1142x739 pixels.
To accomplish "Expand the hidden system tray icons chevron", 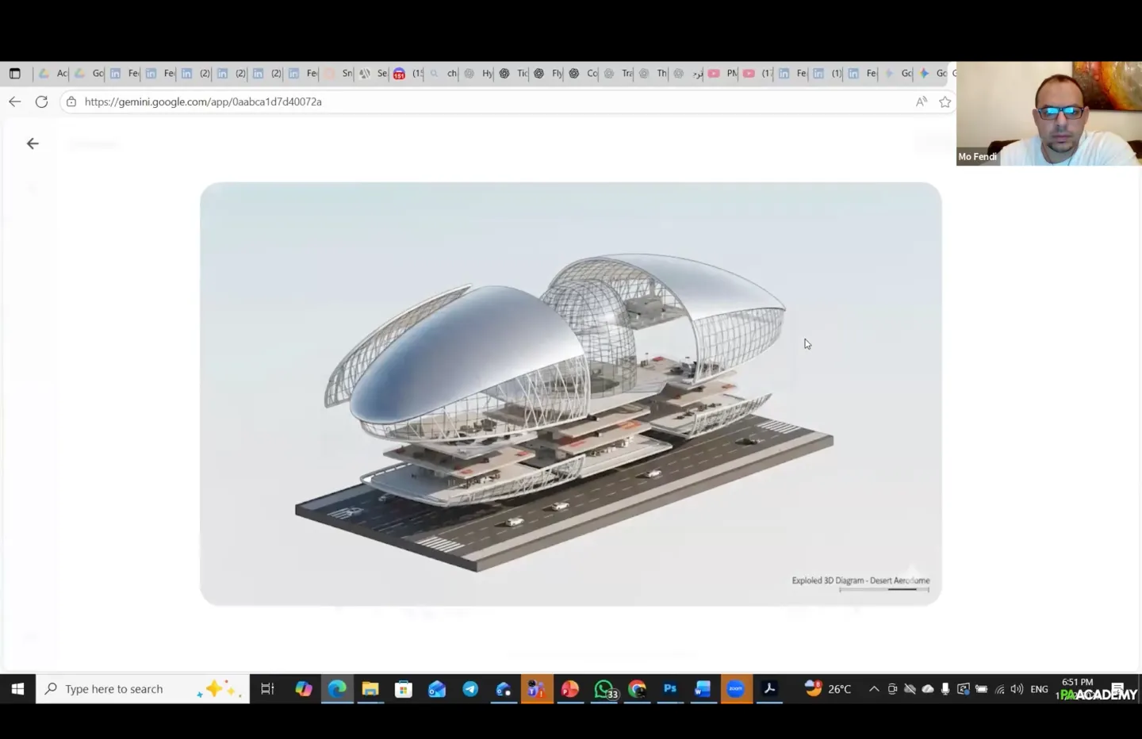I will (874, 689).
